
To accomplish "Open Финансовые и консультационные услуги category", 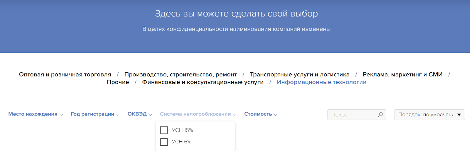I will click(203, 82).
